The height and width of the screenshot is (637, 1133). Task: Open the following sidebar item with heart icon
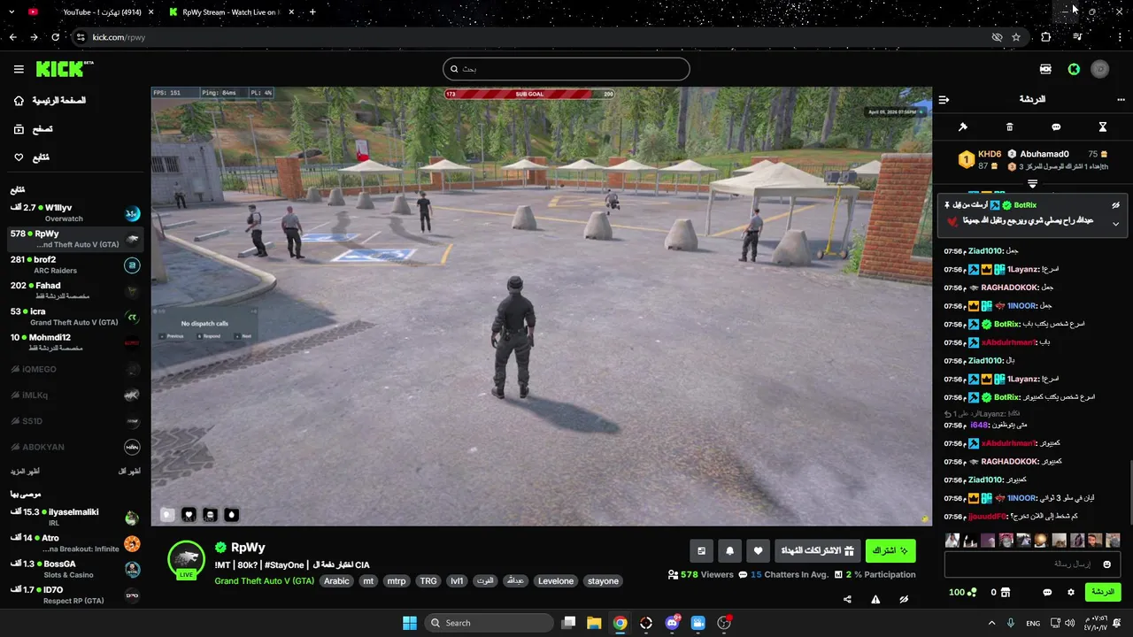(x=31, y=157)
